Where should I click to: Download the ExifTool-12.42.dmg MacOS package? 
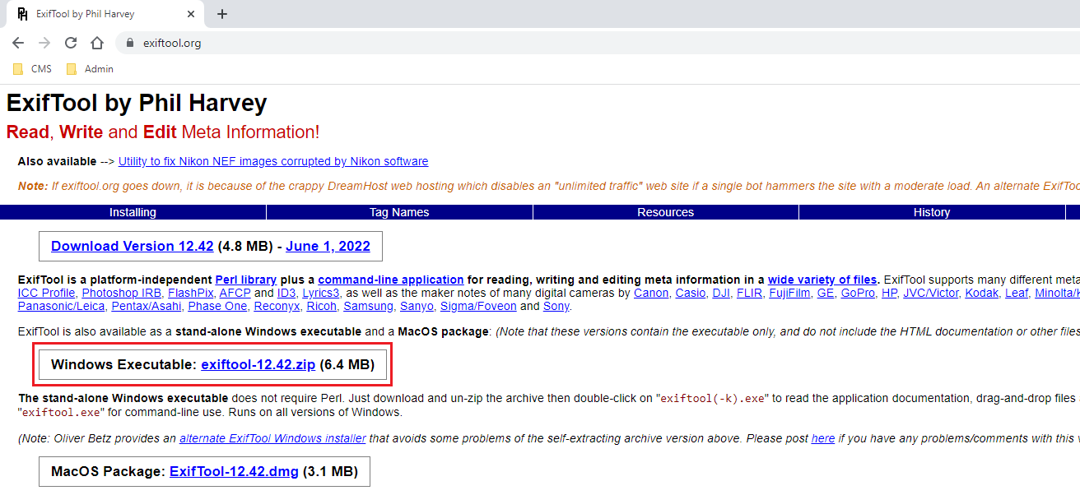(234, 472)
